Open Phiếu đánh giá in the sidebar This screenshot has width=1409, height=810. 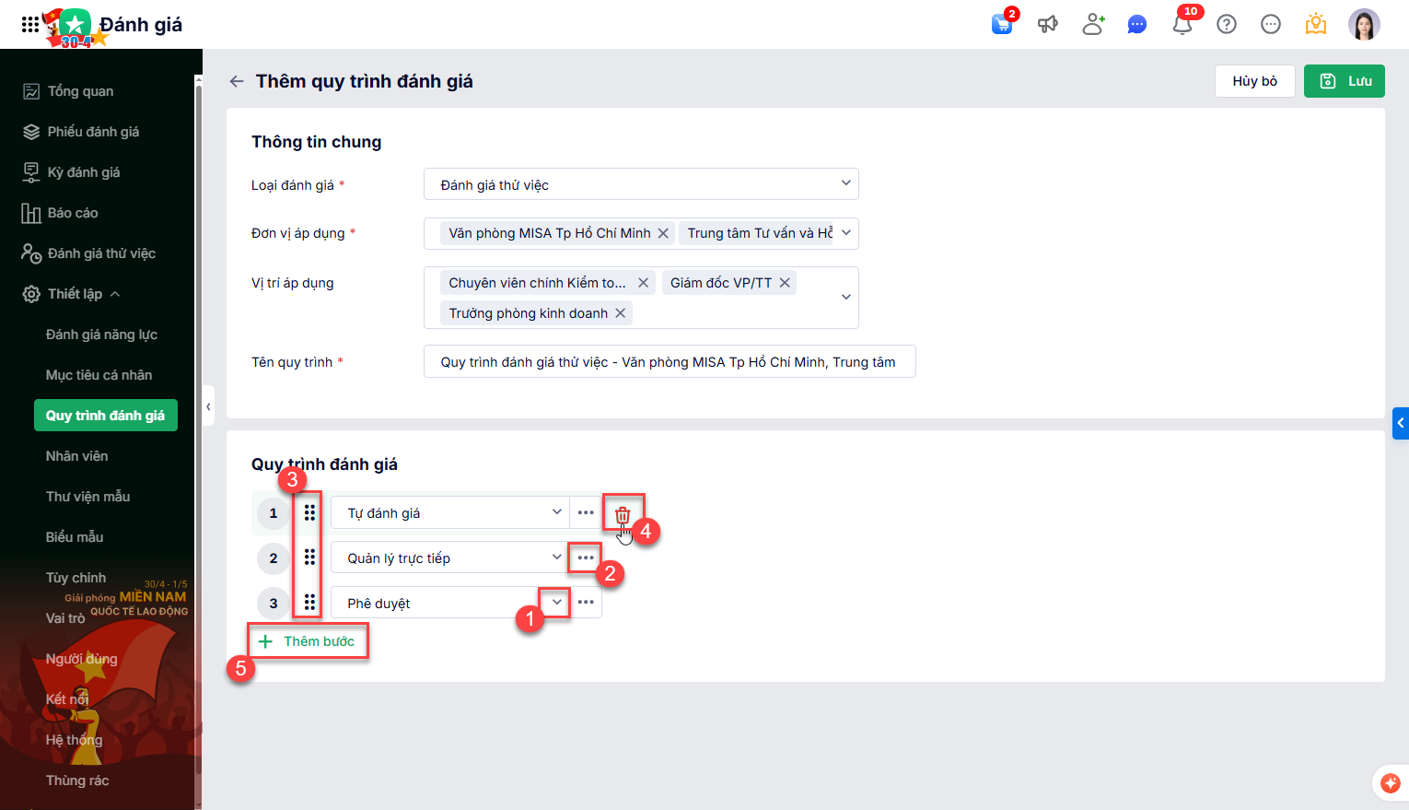pyautogui.click(x=94, y=132)
